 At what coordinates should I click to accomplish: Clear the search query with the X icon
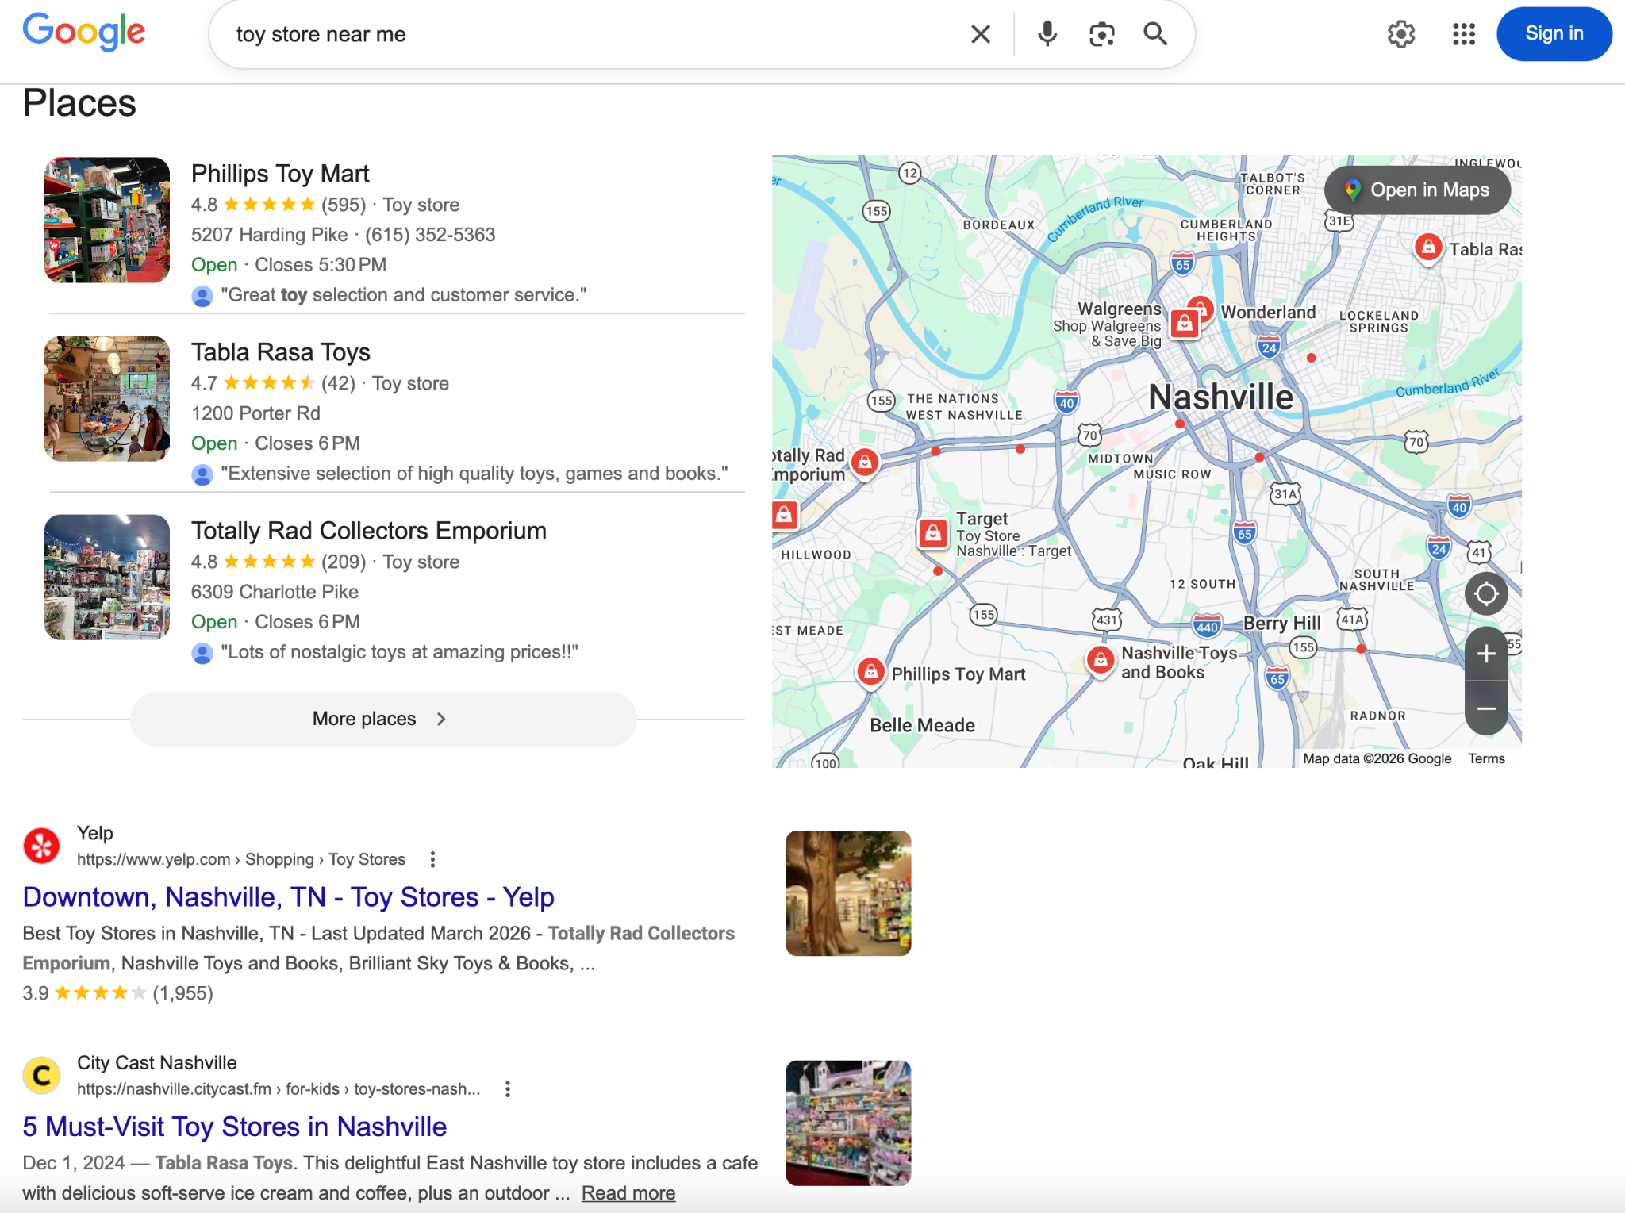pyautogui.click(x=981, y=33)
